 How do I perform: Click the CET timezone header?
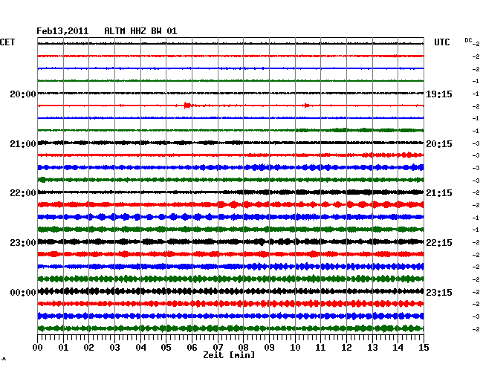point(7,42)
